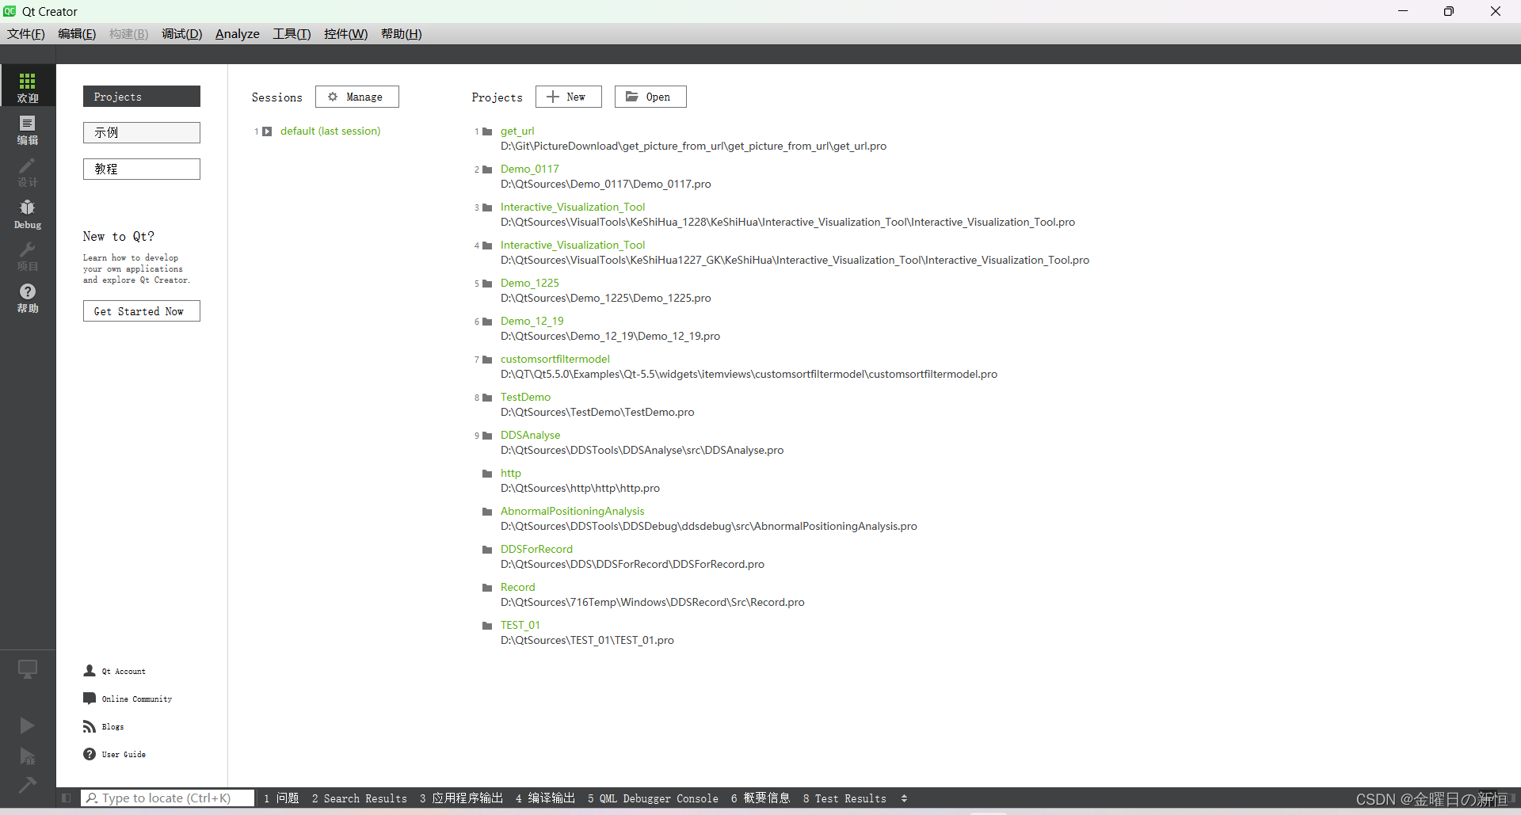Image resolution: width=1521 pixels, height=815 pixels.
Task: Open the default (last session) link
Action: click(x=330, y=131)
